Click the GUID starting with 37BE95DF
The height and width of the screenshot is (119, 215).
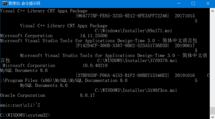coord(122,76)
